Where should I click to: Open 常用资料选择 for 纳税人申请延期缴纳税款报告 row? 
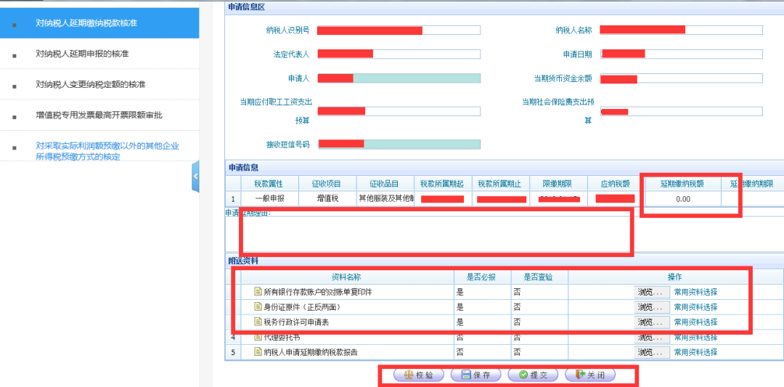pos(695,352)
